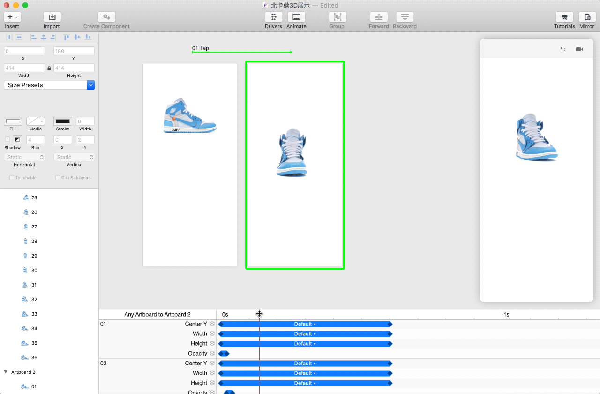Select layer 25 thumbnail in layer list
This screenshot has height=394, width=600.
pos(26,197)
